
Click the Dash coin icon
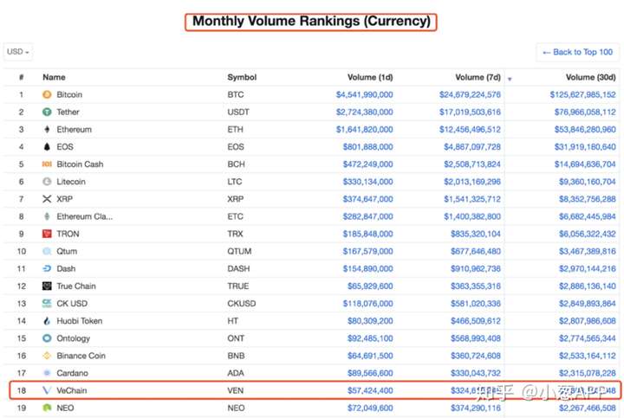[47, 268]
